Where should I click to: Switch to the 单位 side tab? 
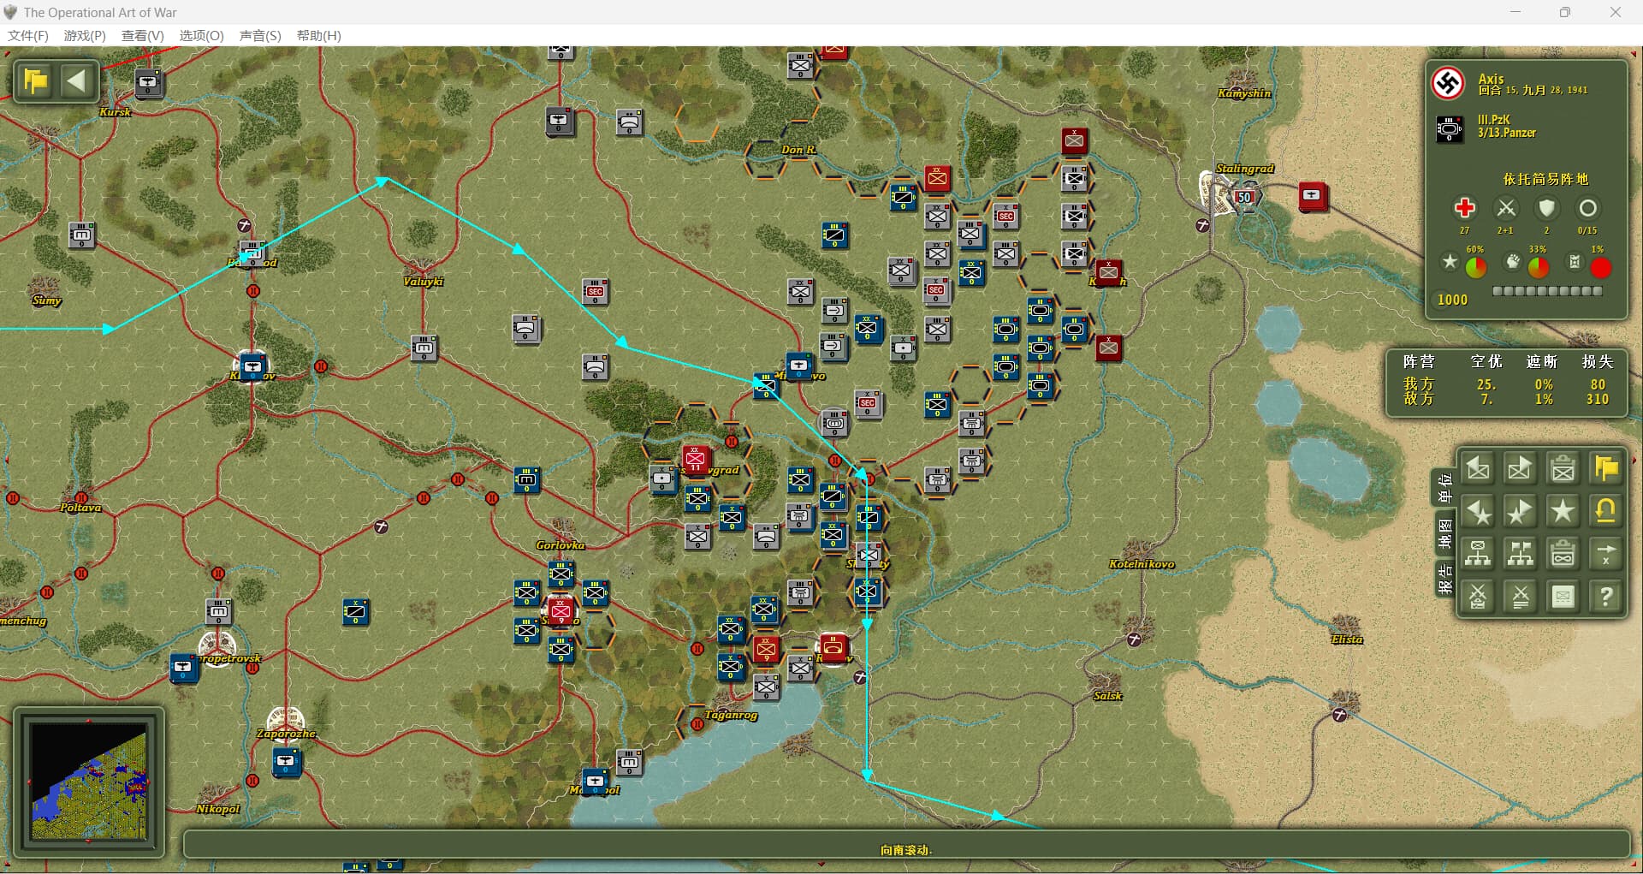coord(1445,487)
